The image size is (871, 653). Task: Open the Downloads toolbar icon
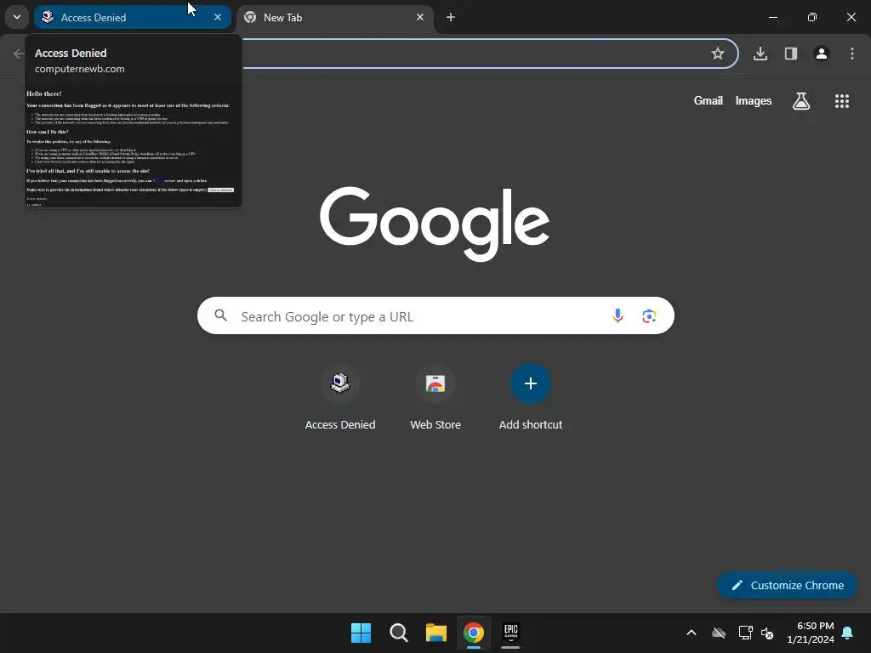(760, 54)
